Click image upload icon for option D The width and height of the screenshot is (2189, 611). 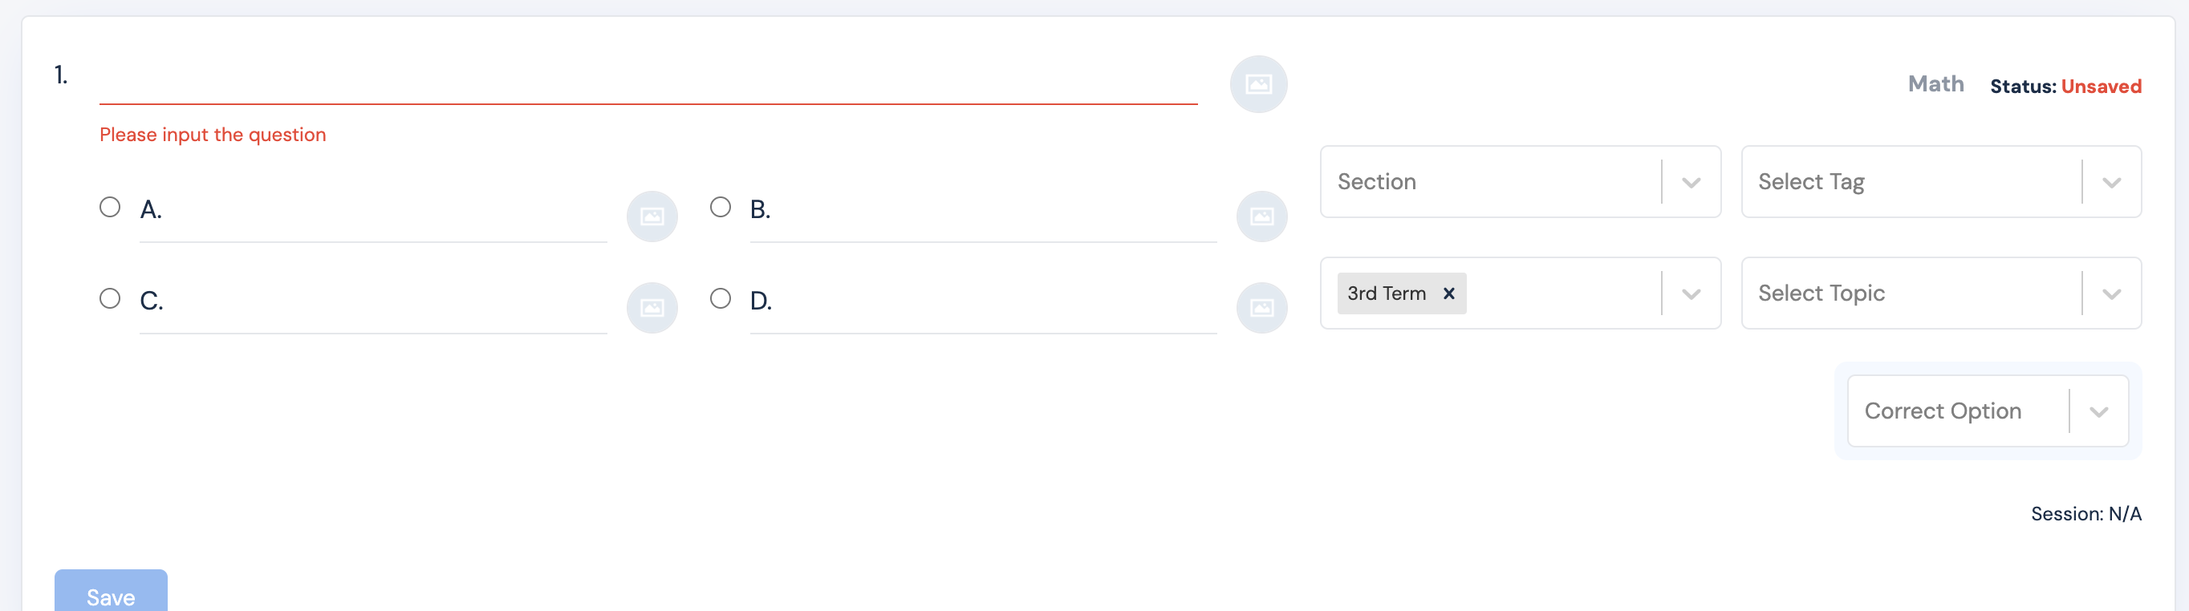(x=1262, y=307)
